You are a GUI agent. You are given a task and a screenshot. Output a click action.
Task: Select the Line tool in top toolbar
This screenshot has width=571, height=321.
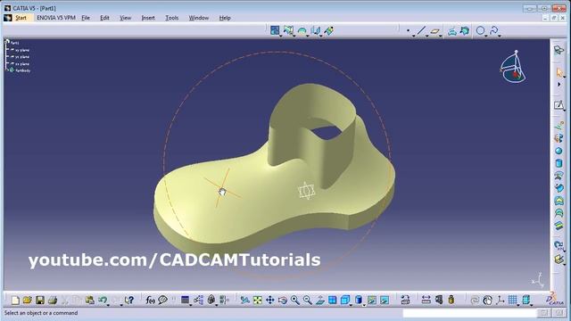tap(421, 31)
